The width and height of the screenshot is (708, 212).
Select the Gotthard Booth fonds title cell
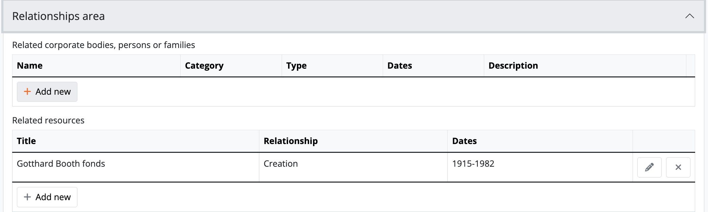point(61,164)
